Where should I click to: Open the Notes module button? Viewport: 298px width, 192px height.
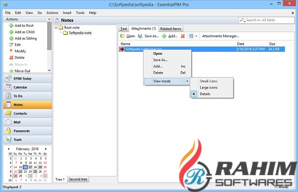[x=27, y=104]
